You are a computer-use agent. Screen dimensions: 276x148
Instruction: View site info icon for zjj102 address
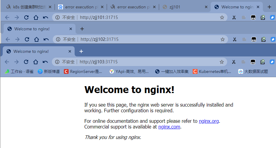[x=58, y=39]
